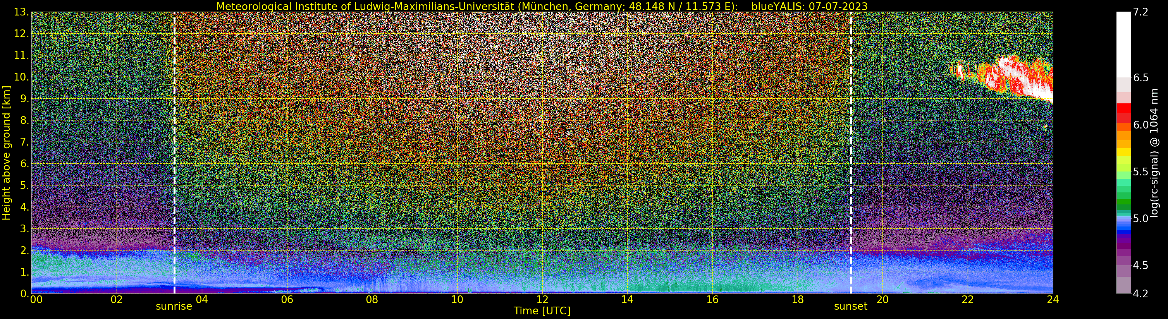The height and width of the screenshot is (319, 1168).
Task: Click height axis tick '0.'
Action: click(x=24, y=293)
